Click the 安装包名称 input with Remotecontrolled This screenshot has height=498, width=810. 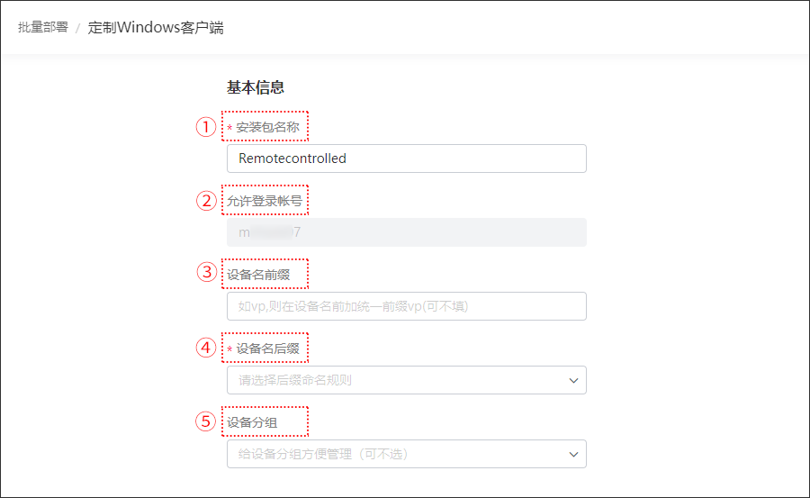(x=407, y=158)
